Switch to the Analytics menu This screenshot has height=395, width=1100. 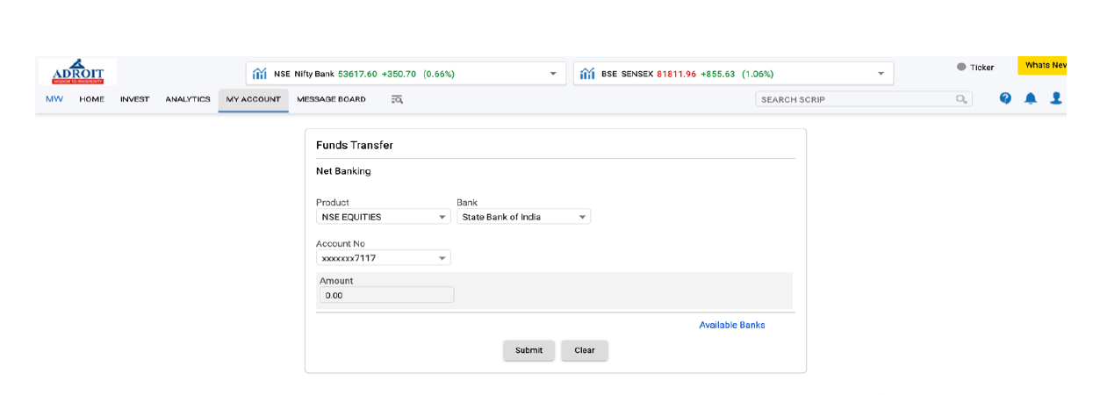coord(188,100)
